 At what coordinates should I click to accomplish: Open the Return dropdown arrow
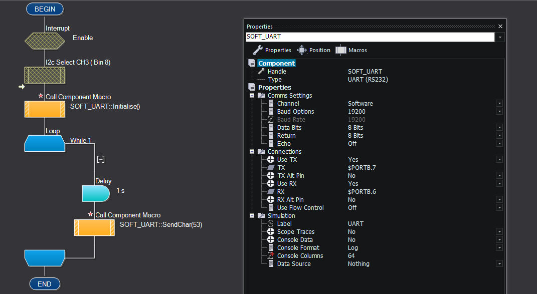499,136
